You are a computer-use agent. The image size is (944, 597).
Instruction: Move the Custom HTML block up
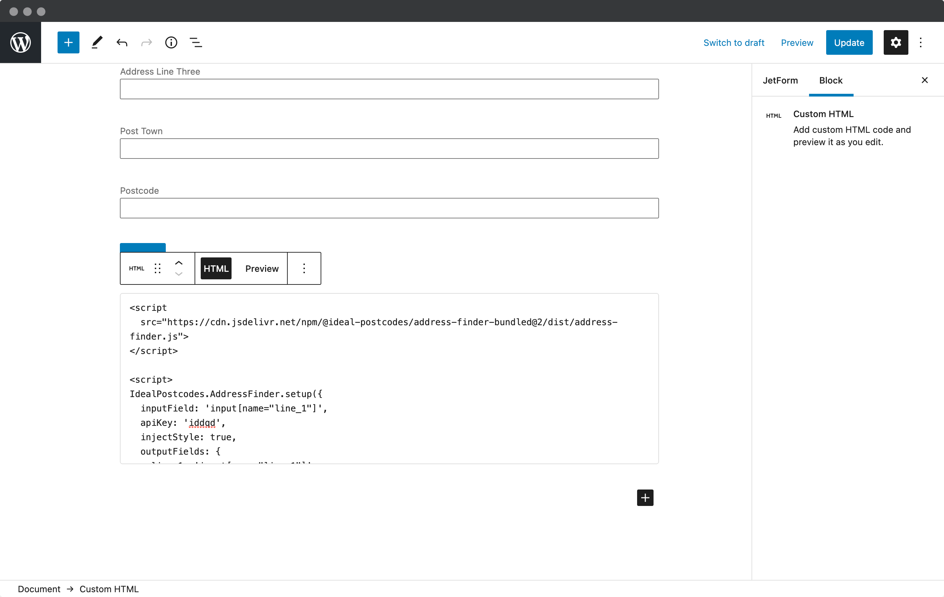[178, 263]
